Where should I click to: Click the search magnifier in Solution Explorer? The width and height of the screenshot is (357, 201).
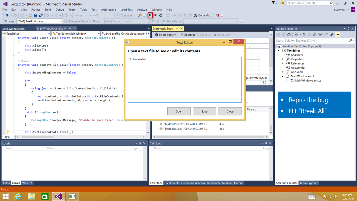click(350, 40)
